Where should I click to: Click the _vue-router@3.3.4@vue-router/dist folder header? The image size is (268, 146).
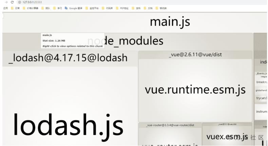click(x=170, y=125)
